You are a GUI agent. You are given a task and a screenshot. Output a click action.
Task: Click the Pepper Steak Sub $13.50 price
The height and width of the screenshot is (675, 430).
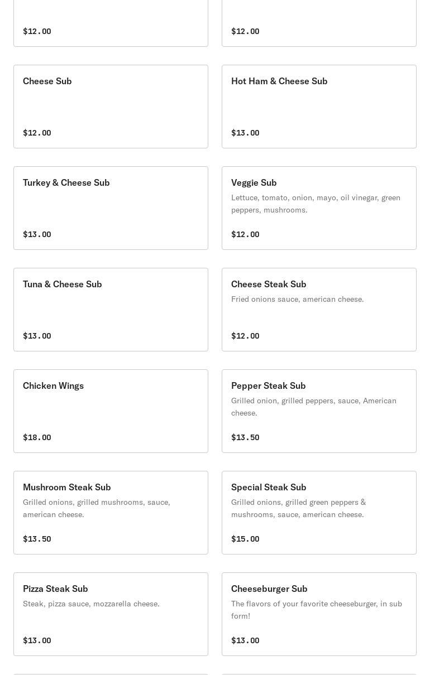click(245, 437)
